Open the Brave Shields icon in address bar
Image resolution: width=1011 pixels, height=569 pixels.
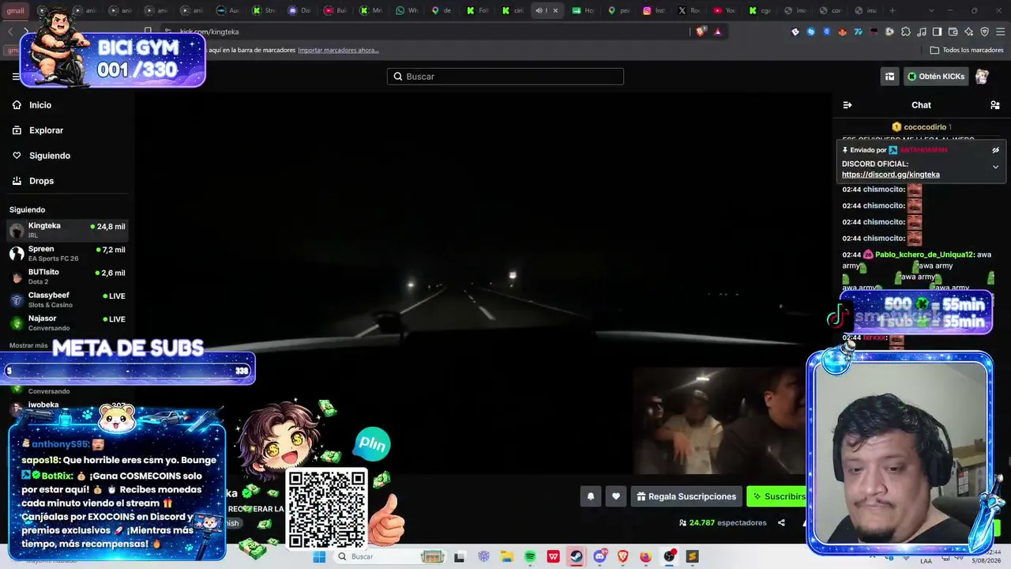(701, 32)
